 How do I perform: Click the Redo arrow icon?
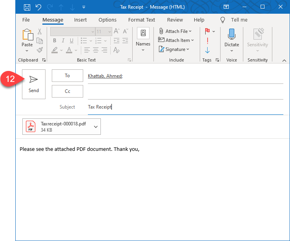pos(50,7)
